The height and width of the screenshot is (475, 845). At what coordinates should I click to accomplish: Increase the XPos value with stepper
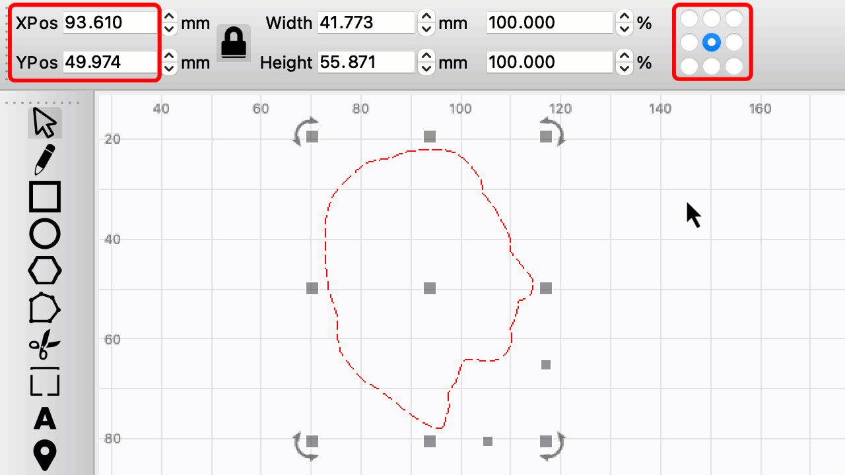[170, 17]
